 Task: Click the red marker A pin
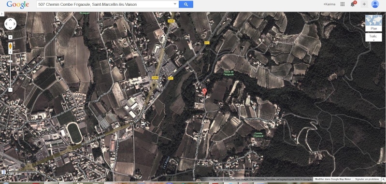(x=204, y=91)
